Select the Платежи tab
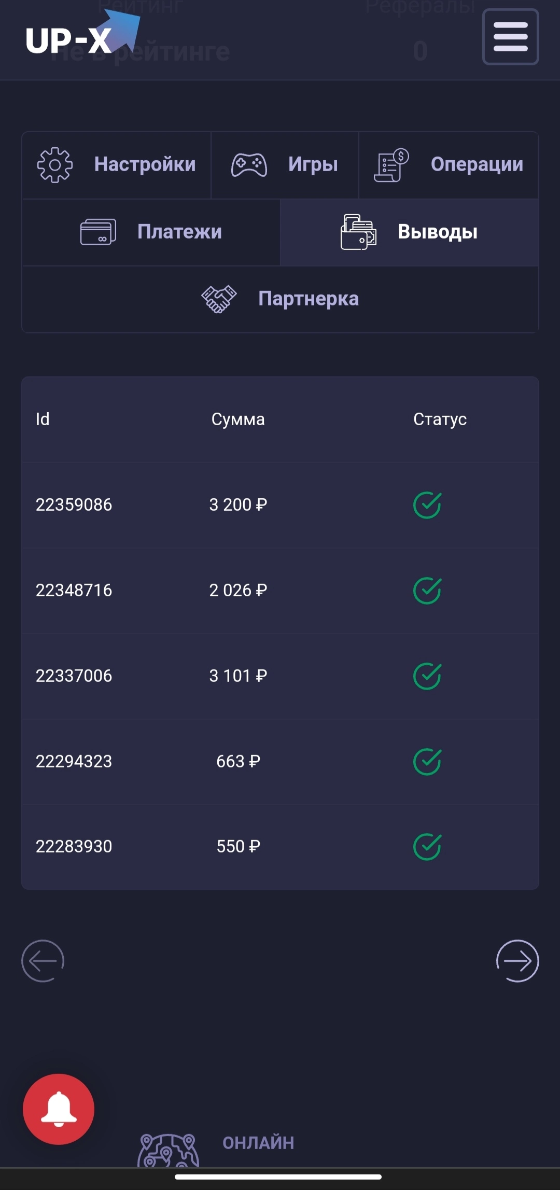 pos(151,232)
